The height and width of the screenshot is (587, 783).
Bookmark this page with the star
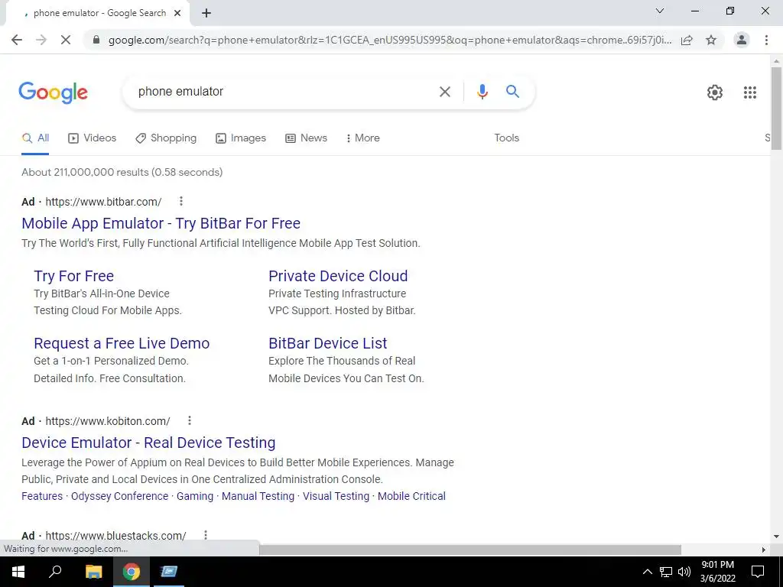coord(711,40)
